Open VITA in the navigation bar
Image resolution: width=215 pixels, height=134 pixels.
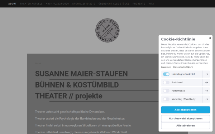click(151, 4)
